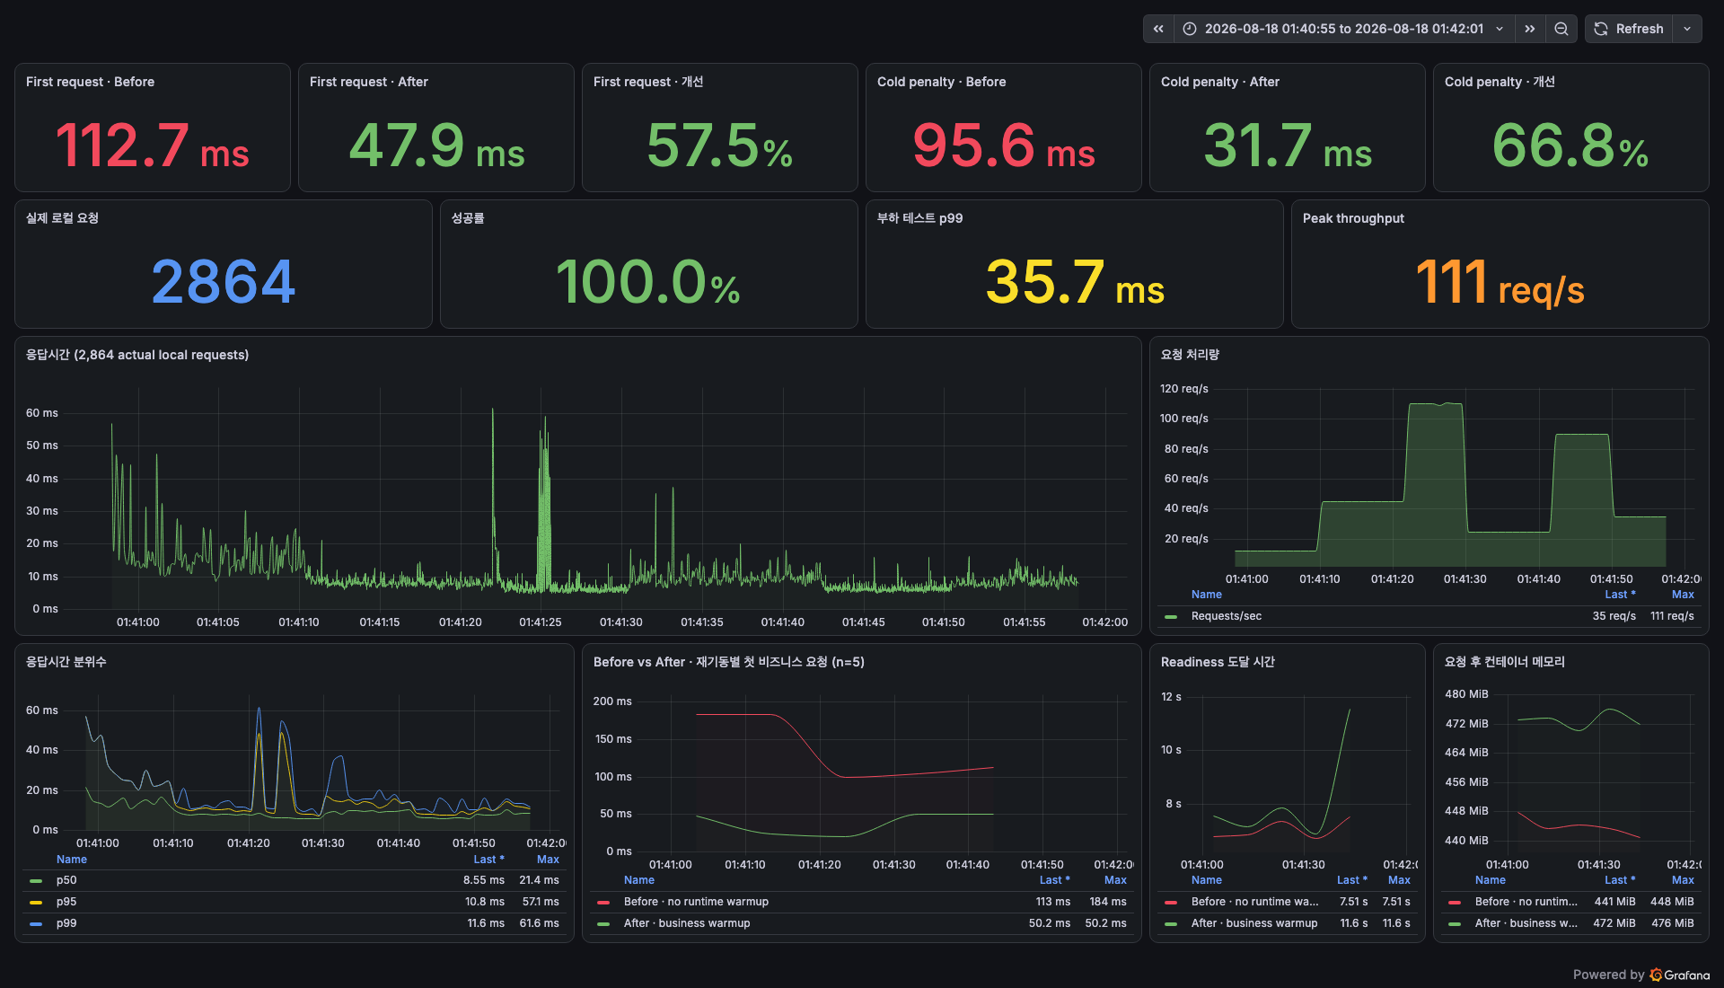The image size is (1724, 988).
Task: Click '61.6 ms' p99 Max value
Action: tap(539, 923)
